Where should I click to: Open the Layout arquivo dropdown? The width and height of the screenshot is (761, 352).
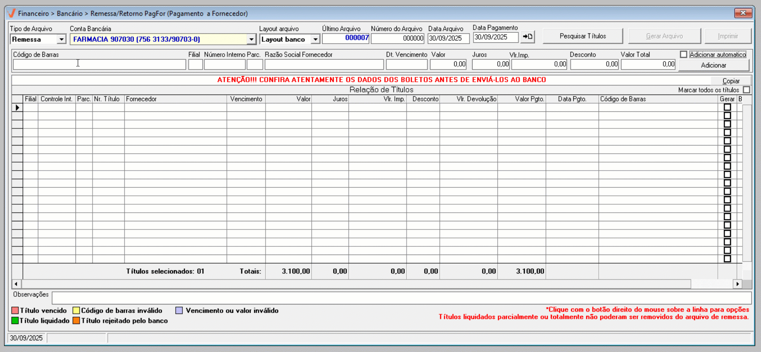pos(315,40)
